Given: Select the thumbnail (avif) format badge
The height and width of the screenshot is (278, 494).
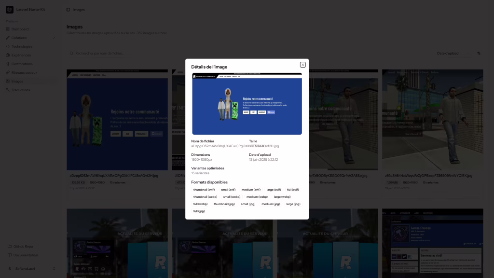Looking at the screenshot, I should click(204, 190).
